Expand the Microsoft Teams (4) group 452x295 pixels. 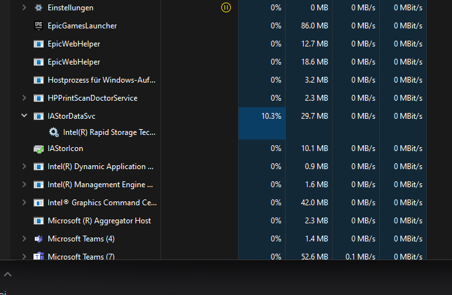(25, 238)
